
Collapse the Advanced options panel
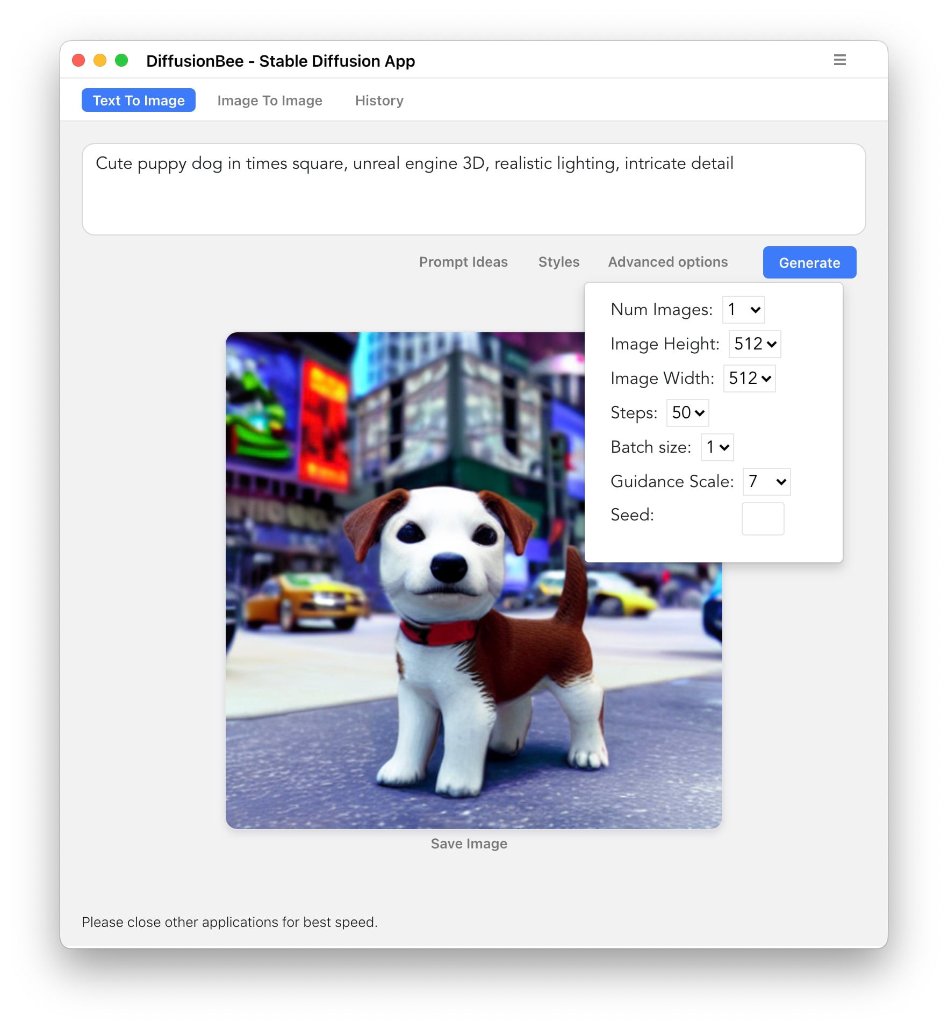[667, 262]
